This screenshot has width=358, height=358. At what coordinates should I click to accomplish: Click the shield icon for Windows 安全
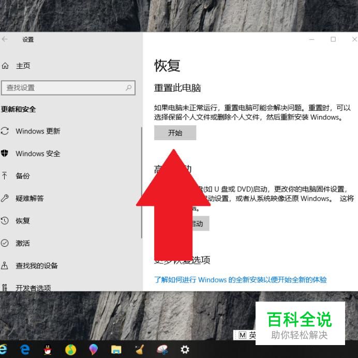[5, 153]
